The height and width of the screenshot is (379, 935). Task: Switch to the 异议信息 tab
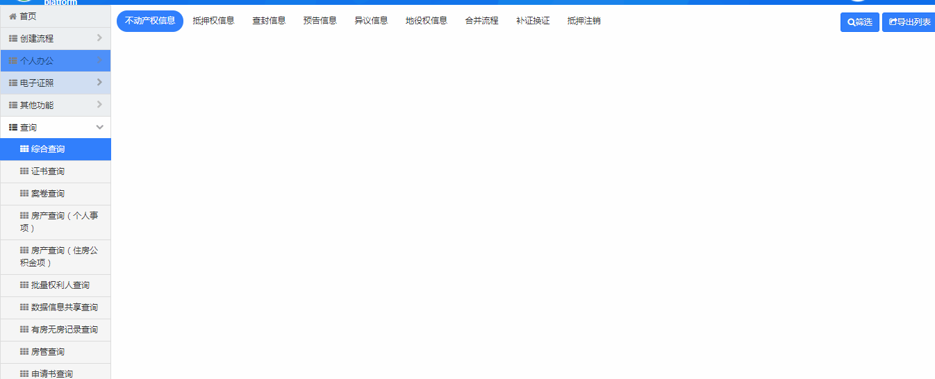[371, 21]
